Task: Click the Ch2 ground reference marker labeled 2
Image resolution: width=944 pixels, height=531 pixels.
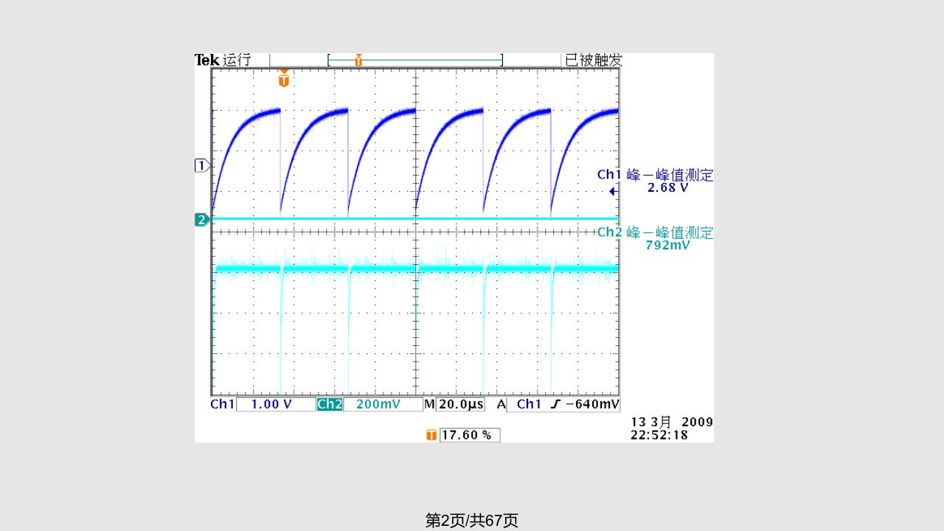Action: (201, 219)
